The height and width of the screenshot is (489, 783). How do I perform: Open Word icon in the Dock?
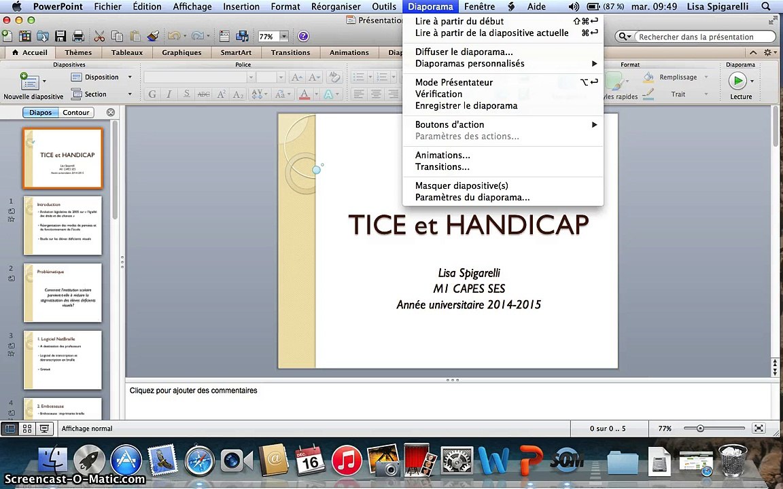pos(493,460)
